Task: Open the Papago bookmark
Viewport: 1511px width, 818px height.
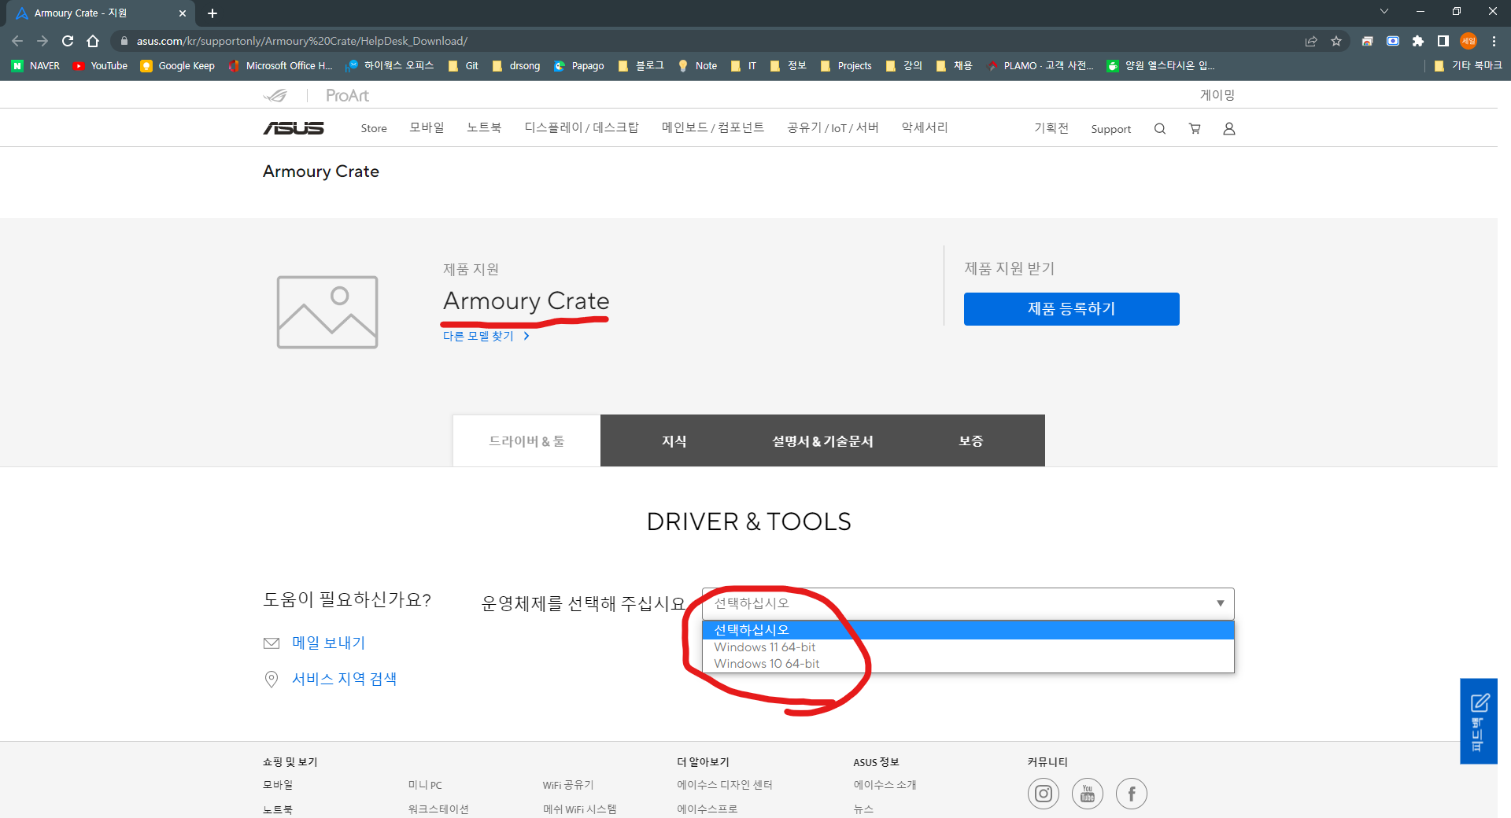Action: pos(579,66)
